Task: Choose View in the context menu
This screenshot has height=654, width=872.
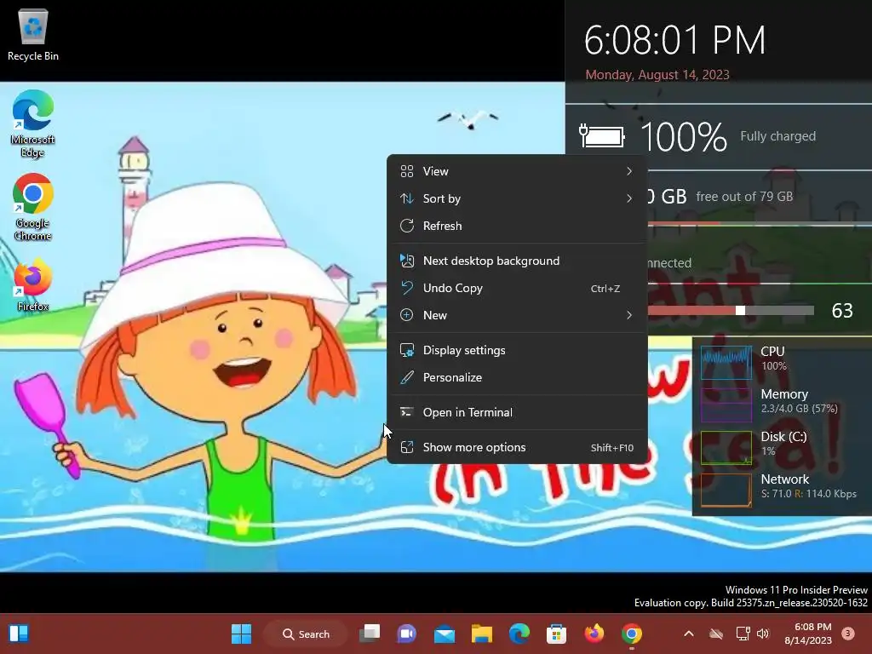Action: (x=517, y=171)
